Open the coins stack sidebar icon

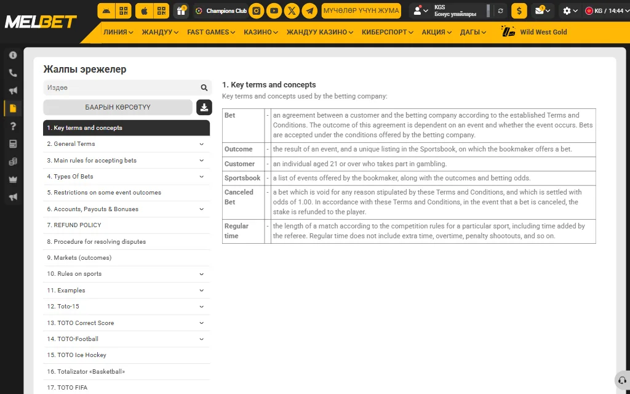tap(13, 162)
